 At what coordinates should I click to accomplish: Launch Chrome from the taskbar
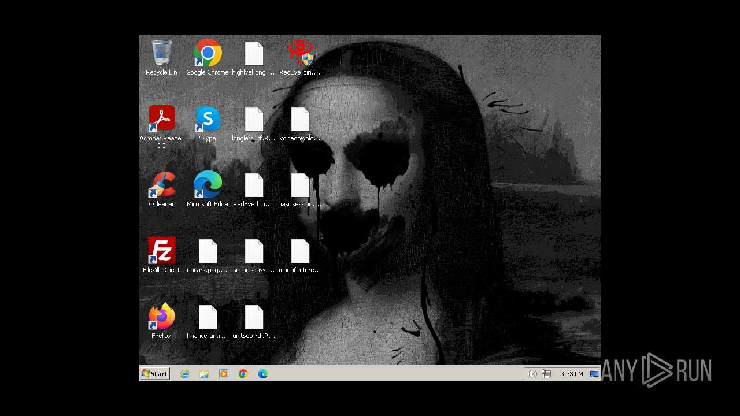243,374
